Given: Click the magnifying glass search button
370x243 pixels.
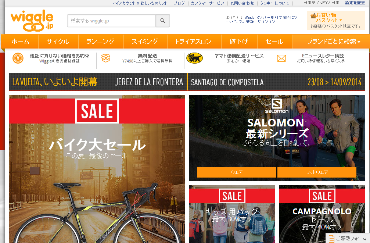Looking at the screenshot, I should tap(162, 21).
